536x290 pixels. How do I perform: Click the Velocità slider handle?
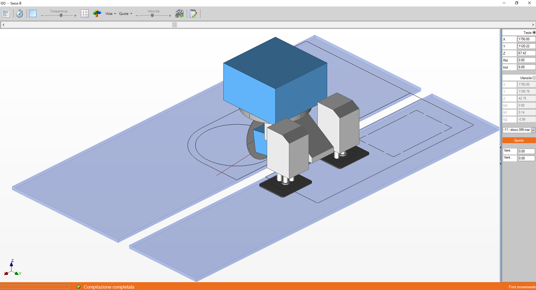point(152,16)
